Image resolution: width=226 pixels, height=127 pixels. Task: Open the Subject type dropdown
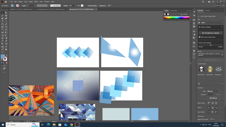(210, 23)
